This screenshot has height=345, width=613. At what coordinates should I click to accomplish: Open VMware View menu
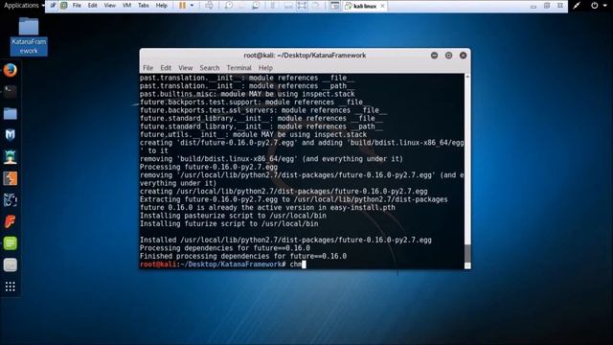click(x=110, y=6)
